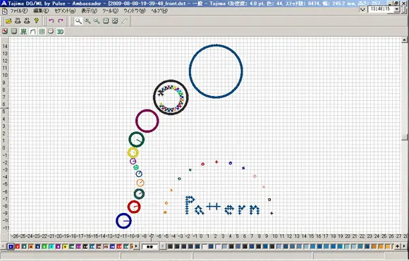Click the large blue circle on canvas

pos(216,71)
